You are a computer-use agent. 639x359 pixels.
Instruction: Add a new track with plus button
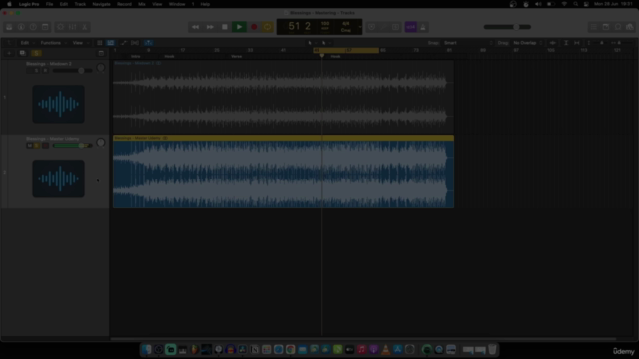9,53
